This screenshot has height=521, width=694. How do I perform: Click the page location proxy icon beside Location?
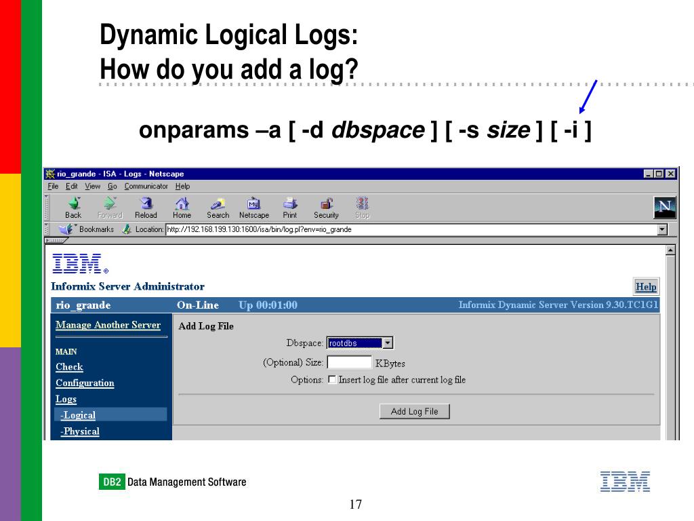127,229
